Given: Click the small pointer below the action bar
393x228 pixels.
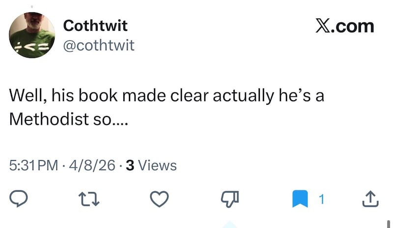Looking at the screenshot, I should point(230,225).
